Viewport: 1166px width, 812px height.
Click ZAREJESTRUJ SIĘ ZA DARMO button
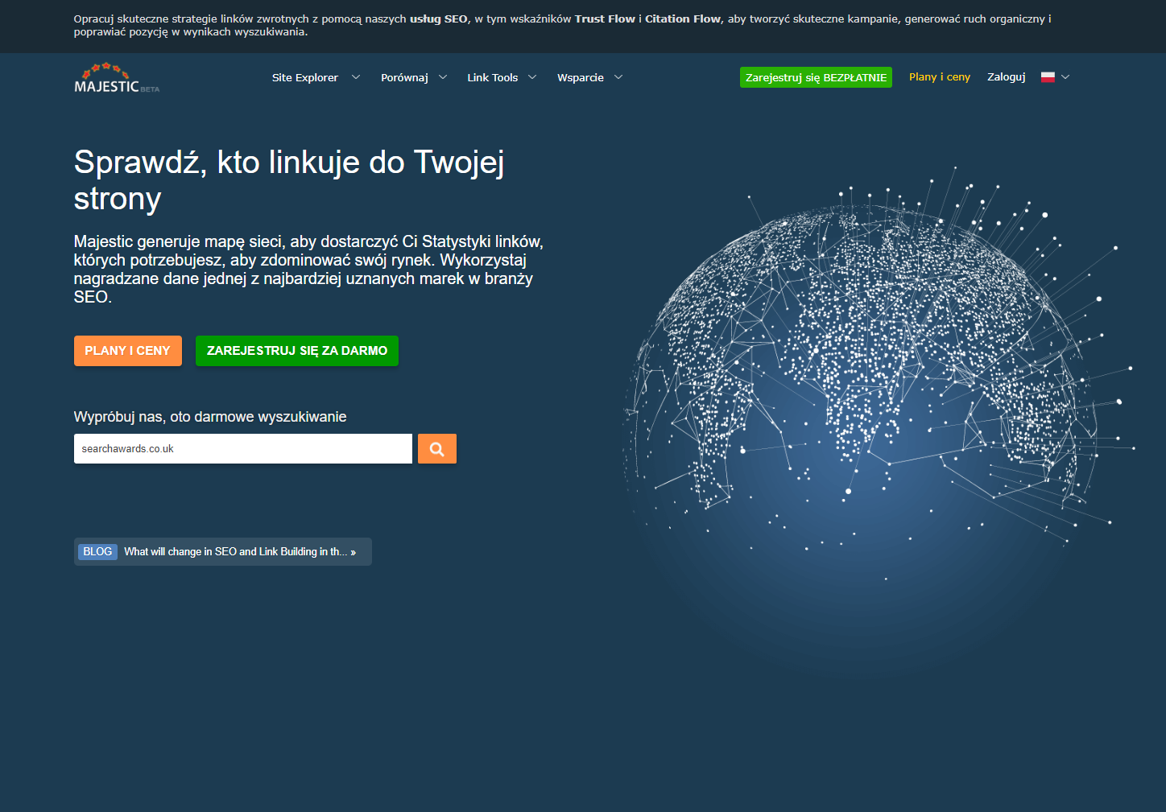(x=297, y=351)
